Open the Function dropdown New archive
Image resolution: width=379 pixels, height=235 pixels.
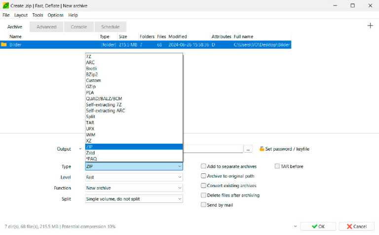pos(134,188)
